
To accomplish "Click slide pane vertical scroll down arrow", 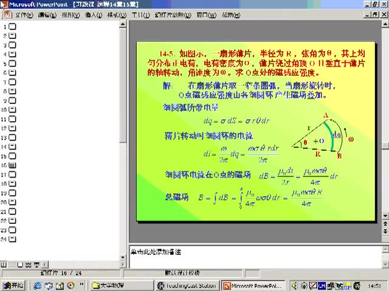I will [385, 216].
